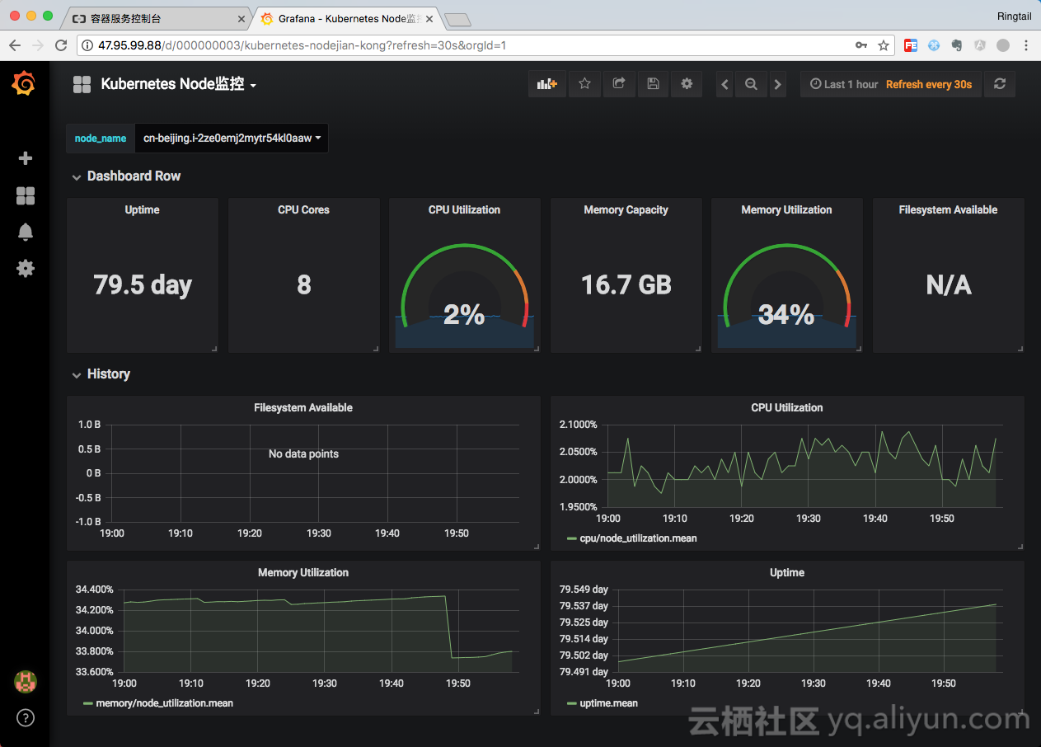Click CPU Utilization history graph title
The height and width of the screenshot is (747, 1041).
[x=787, y=408]
